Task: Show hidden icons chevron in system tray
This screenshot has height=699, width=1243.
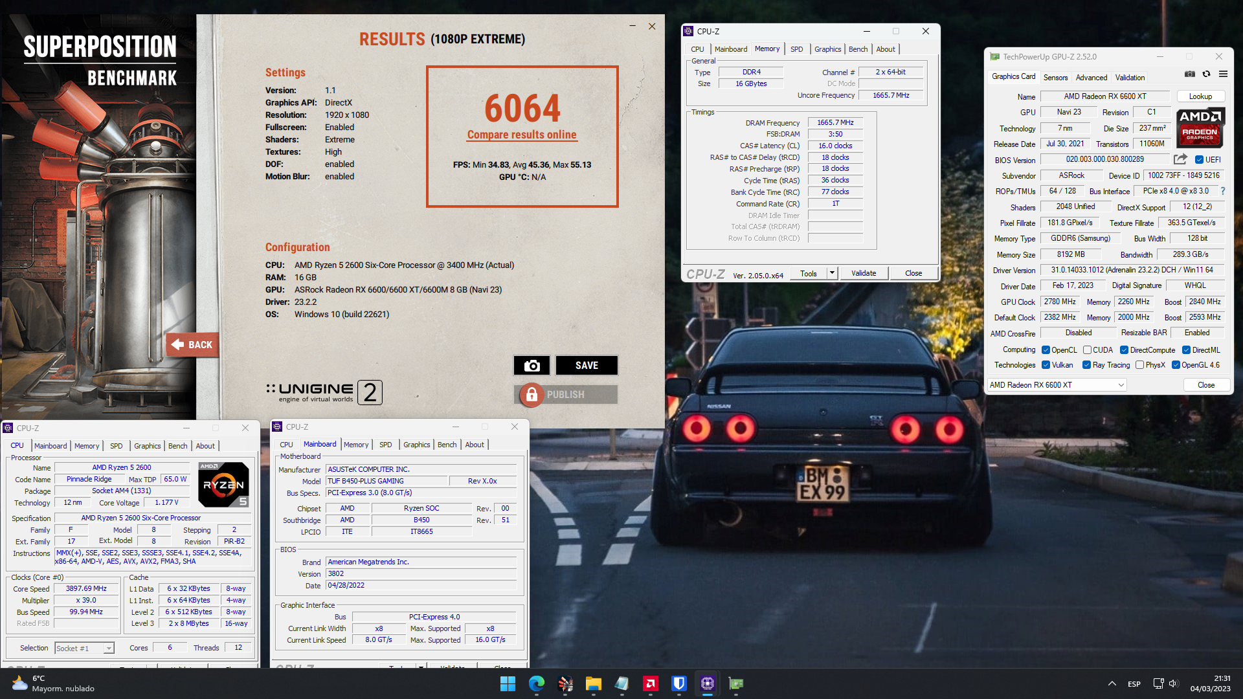Action: tap(1112, 683)
